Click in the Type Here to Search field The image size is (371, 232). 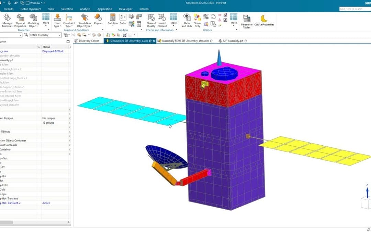pos(355,9)
